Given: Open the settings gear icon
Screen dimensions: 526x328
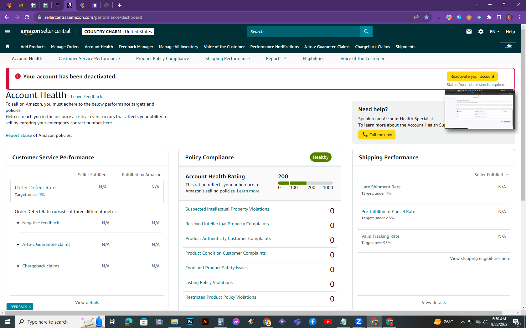Looking at the screenshot, I should [x=481, y=32].
